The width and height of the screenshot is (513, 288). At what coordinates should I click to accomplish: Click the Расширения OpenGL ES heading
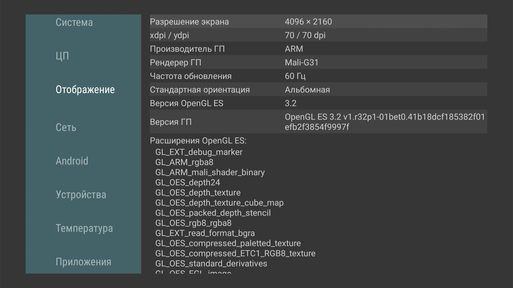click(x=198, y=141)
